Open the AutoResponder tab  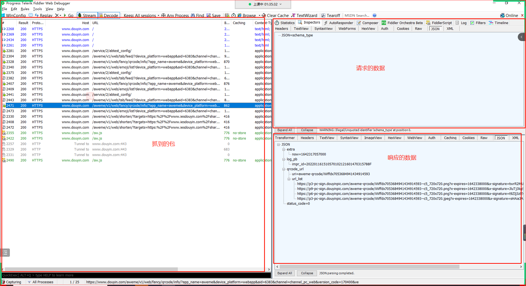[x=338, y=23]
